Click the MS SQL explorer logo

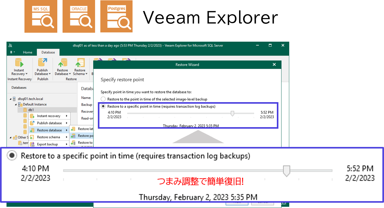(41, 16)
